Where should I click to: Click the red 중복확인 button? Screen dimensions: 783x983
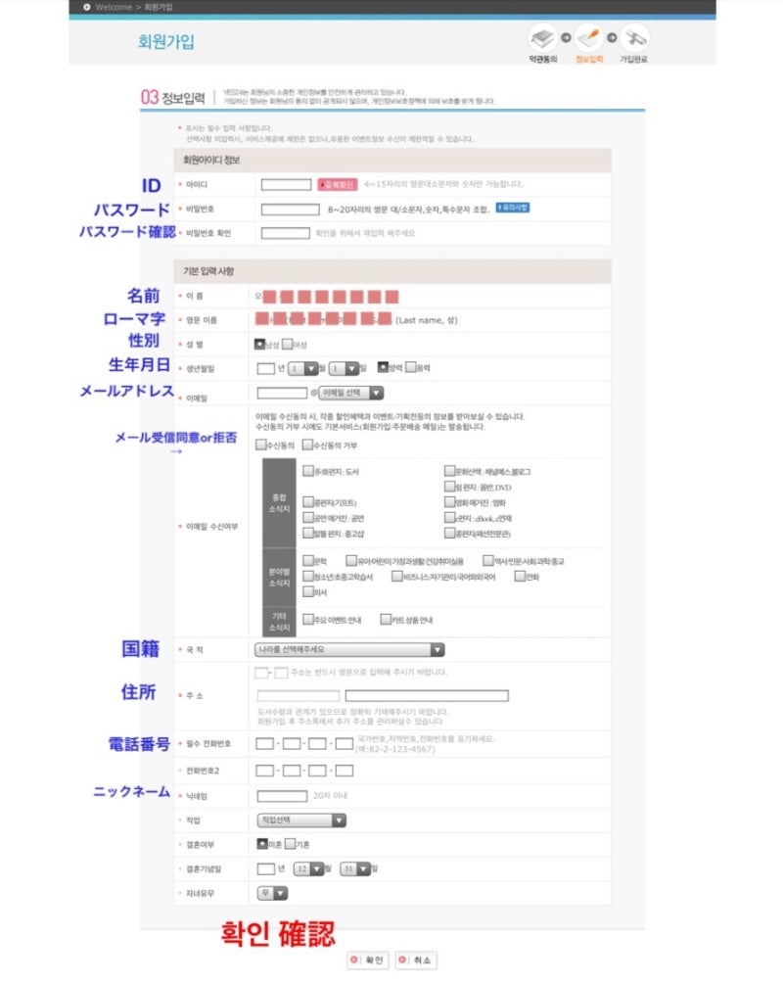tap(338, 184)
